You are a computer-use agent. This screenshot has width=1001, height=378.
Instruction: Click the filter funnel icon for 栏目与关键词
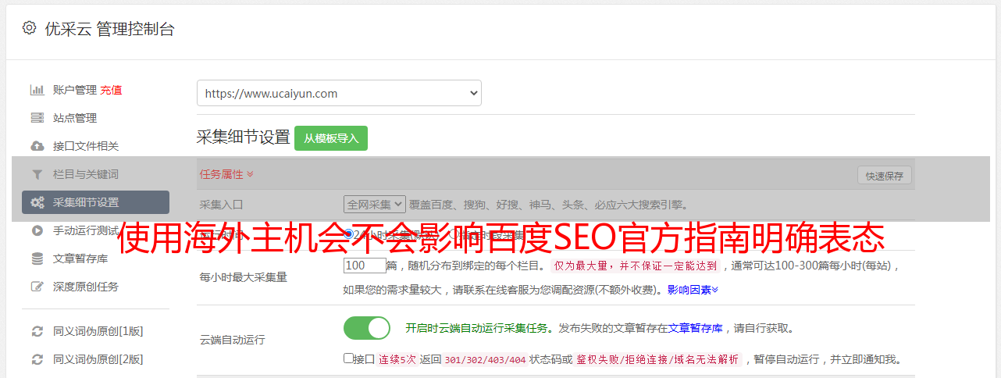37,174
